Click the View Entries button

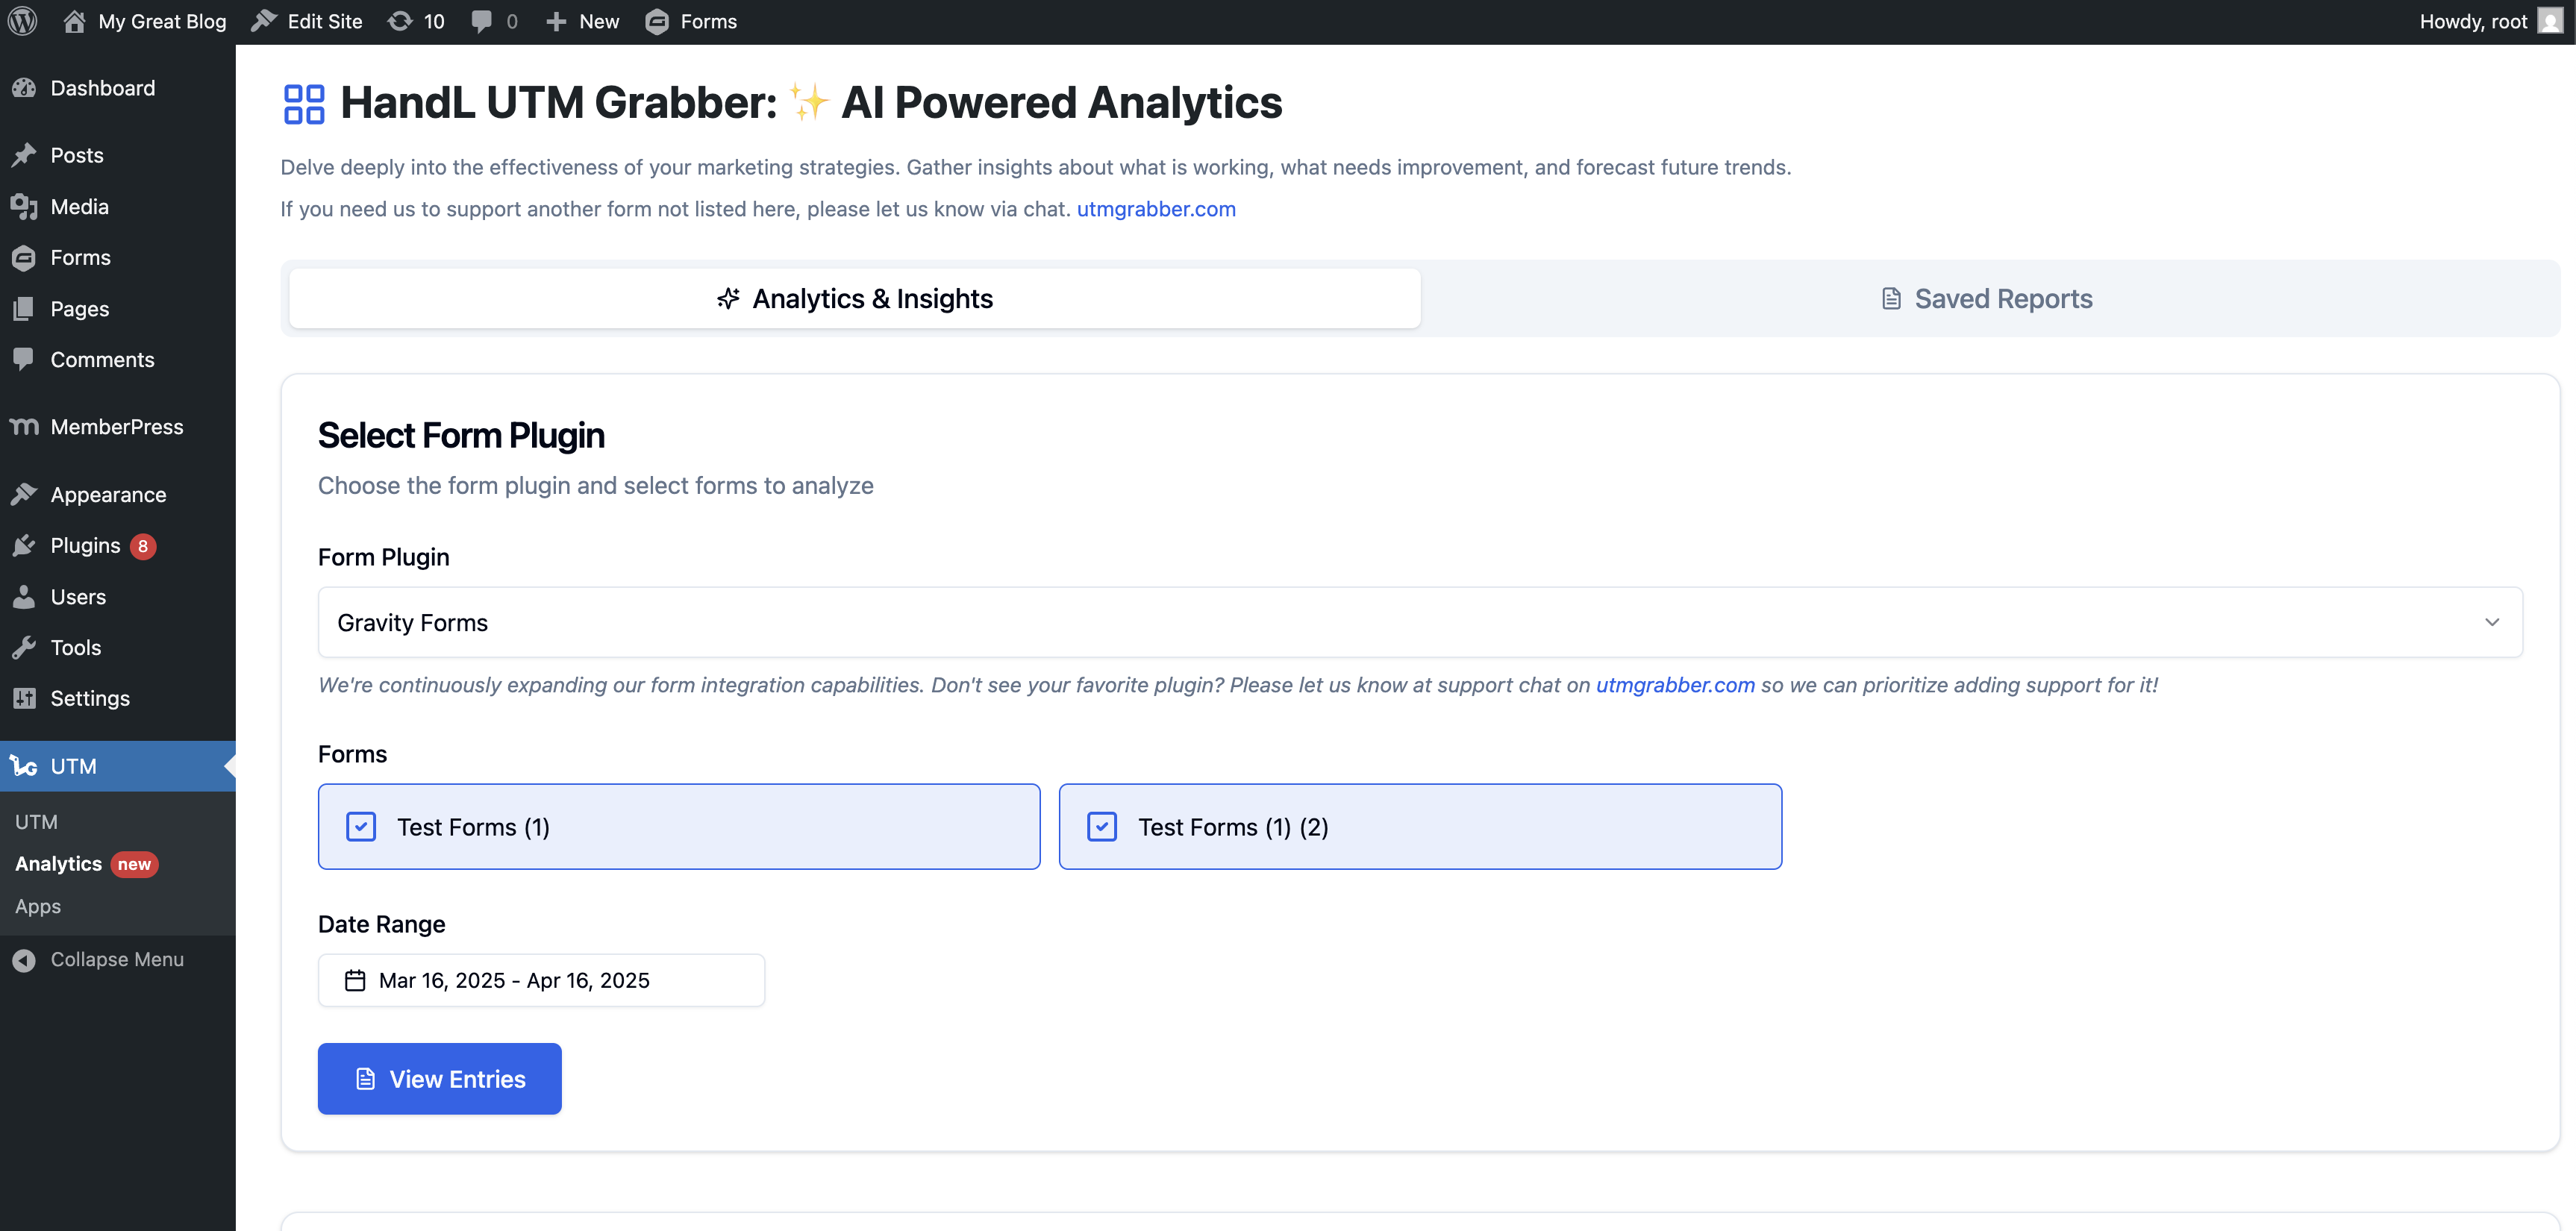coord(440,1078)
